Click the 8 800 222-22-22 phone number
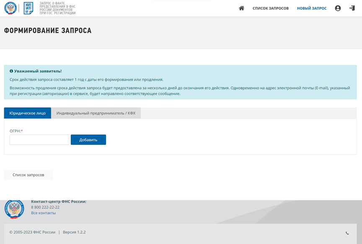The width and height of the screenshot is (362, 244). (45, 207)
